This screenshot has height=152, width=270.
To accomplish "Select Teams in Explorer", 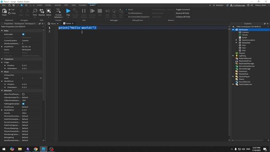I will 241,79.
